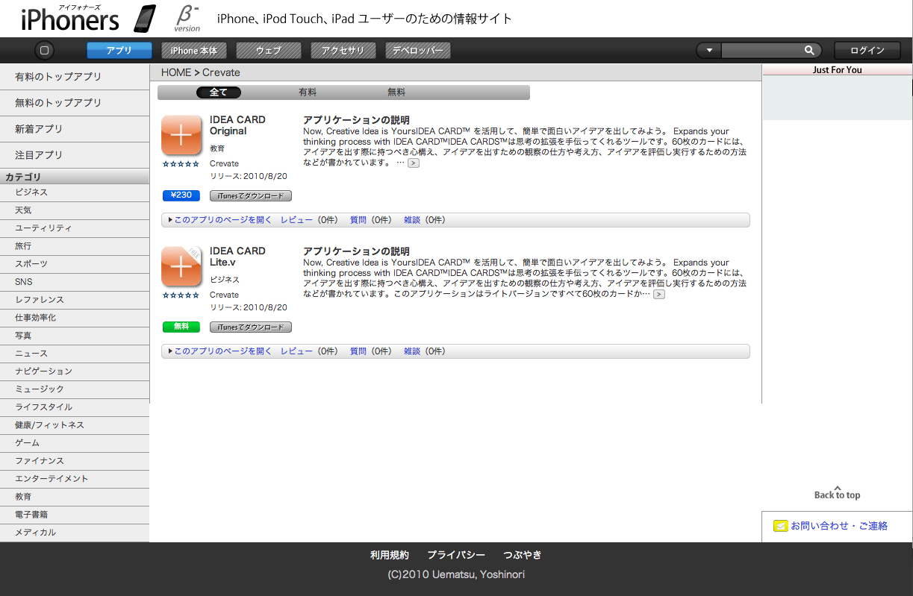Select the 仕事効率化 category
The image size is (913, 596).
point(75,318)
